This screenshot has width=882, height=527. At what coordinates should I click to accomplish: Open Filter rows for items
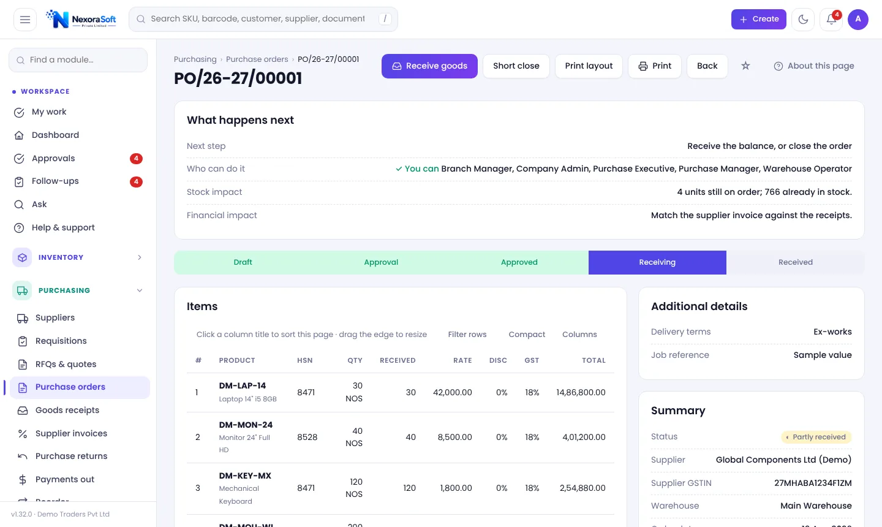[x=467, y=335]
